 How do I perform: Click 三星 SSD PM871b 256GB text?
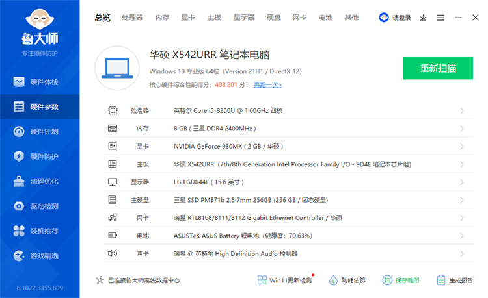click(251, 200)
